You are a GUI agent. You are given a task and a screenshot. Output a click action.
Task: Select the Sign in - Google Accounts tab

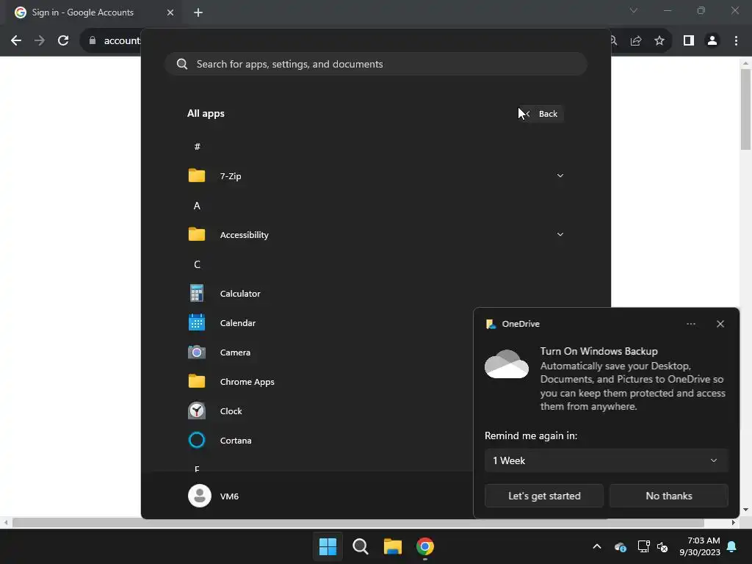[x=91, y=12]
